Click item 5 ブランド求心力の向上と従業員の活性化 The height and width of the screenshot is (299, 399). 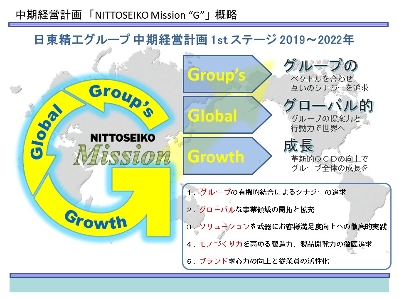click(x=258, y=261)
